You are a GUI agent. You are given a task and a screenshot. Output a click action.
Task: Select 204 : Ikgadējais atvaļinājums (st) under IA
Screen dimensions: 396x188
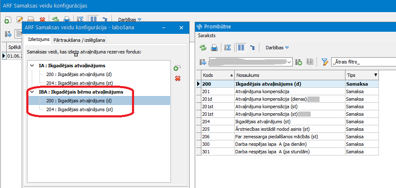(79, 83)
